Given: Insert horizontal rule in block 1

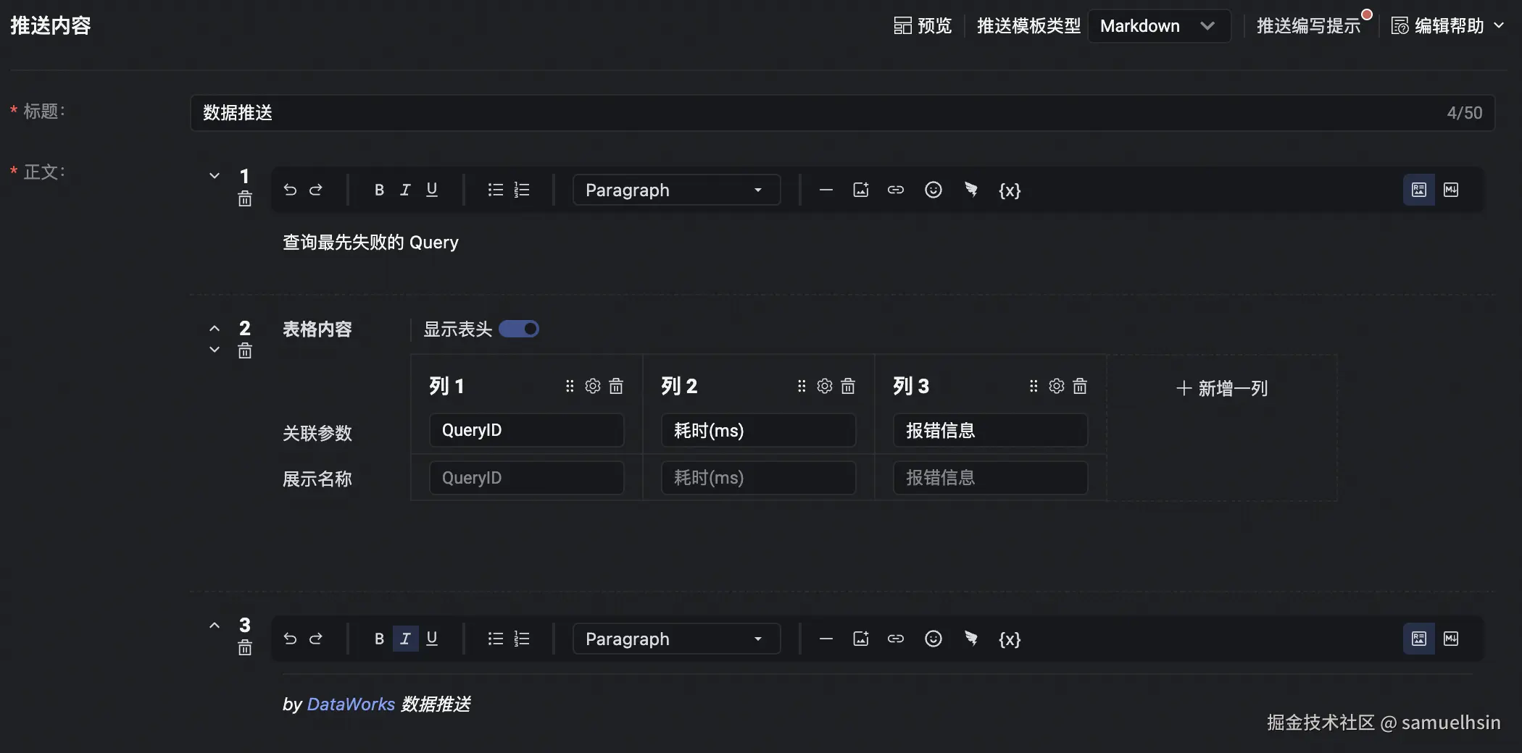Looking at the screenshot, I should [x=826, y=190].
